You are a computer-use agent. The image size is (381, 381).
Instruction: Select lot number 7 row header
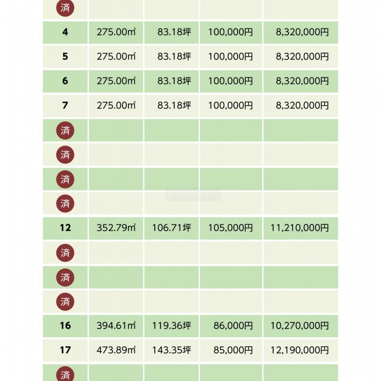pyautogui.click(x=65, y=106)
